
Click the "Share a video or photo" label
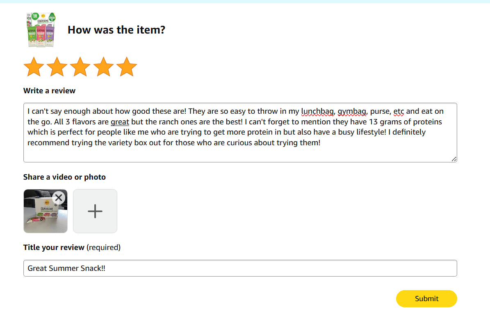click(64, 177)
